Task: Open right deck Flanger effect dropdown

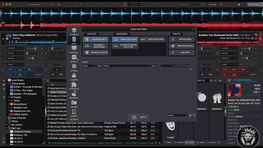Action: point(229,49)
